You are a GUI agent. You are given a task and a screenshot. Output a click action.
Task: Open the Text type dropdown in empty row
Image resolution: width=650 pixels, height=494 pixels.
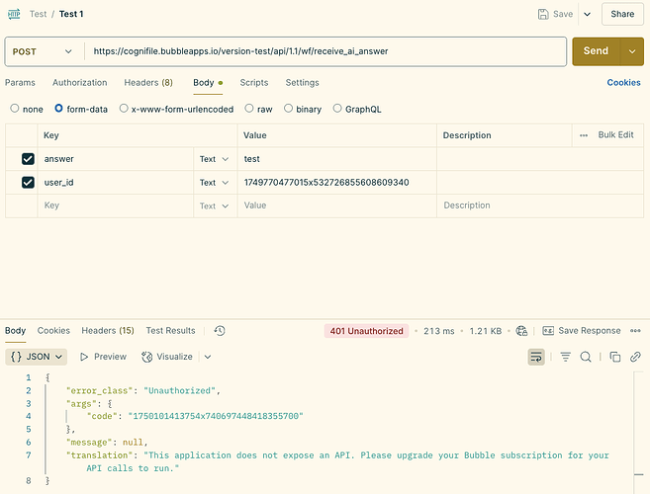tap(214, 206)
